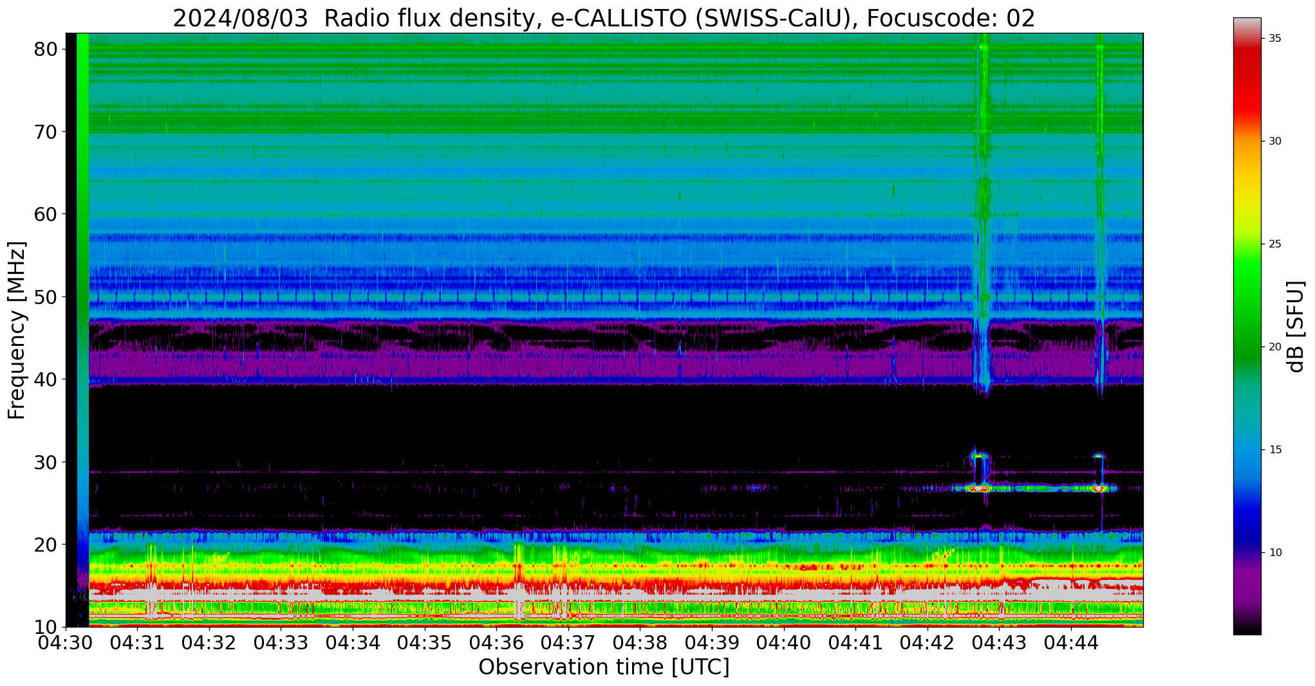Viewport: 1315px width, 686px height.
Task: Click the 04:38 time tick label
Action: point(640,643)
